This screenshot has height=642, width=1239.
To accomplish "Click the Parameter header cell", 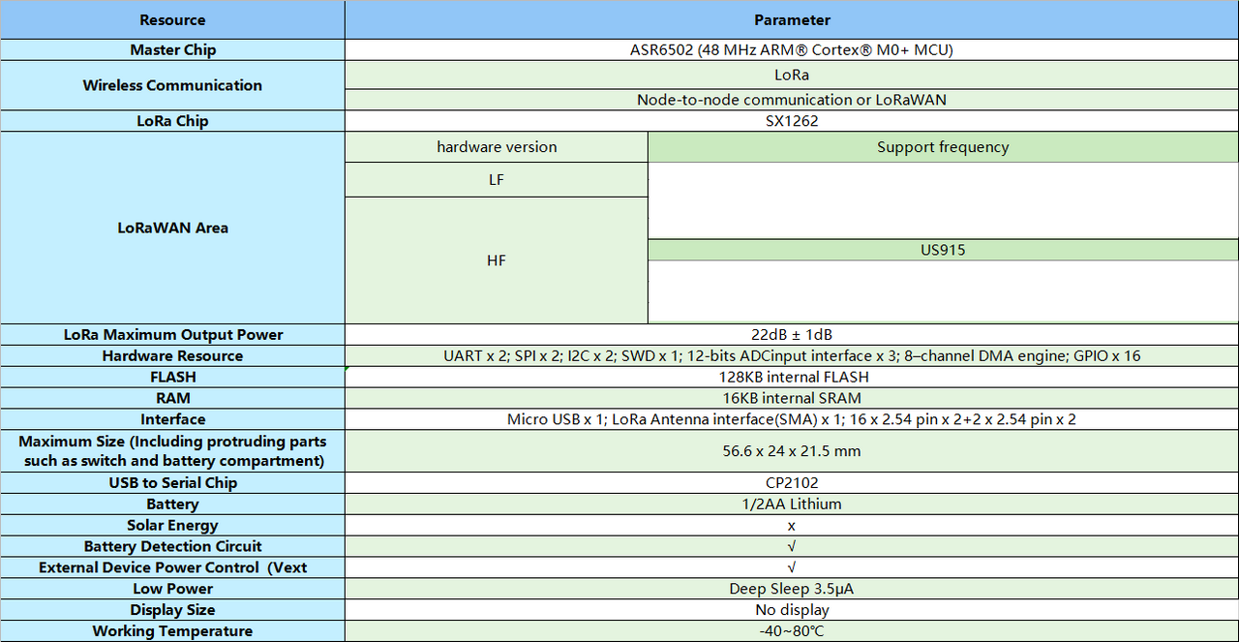I will (791, 19).
